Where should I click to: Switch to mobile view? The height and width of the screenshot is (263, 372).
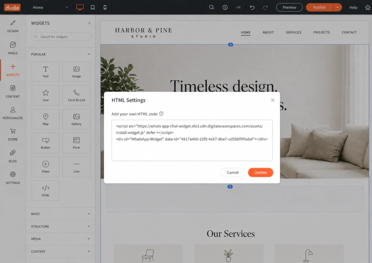105,7
